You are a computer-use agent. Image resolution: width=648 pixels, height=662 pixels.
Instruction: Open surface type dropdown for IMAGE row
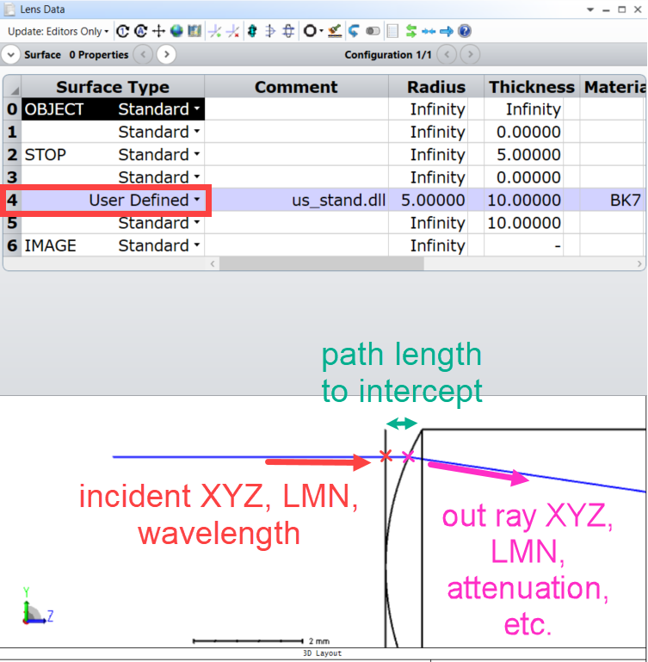[x=197, y=245]
